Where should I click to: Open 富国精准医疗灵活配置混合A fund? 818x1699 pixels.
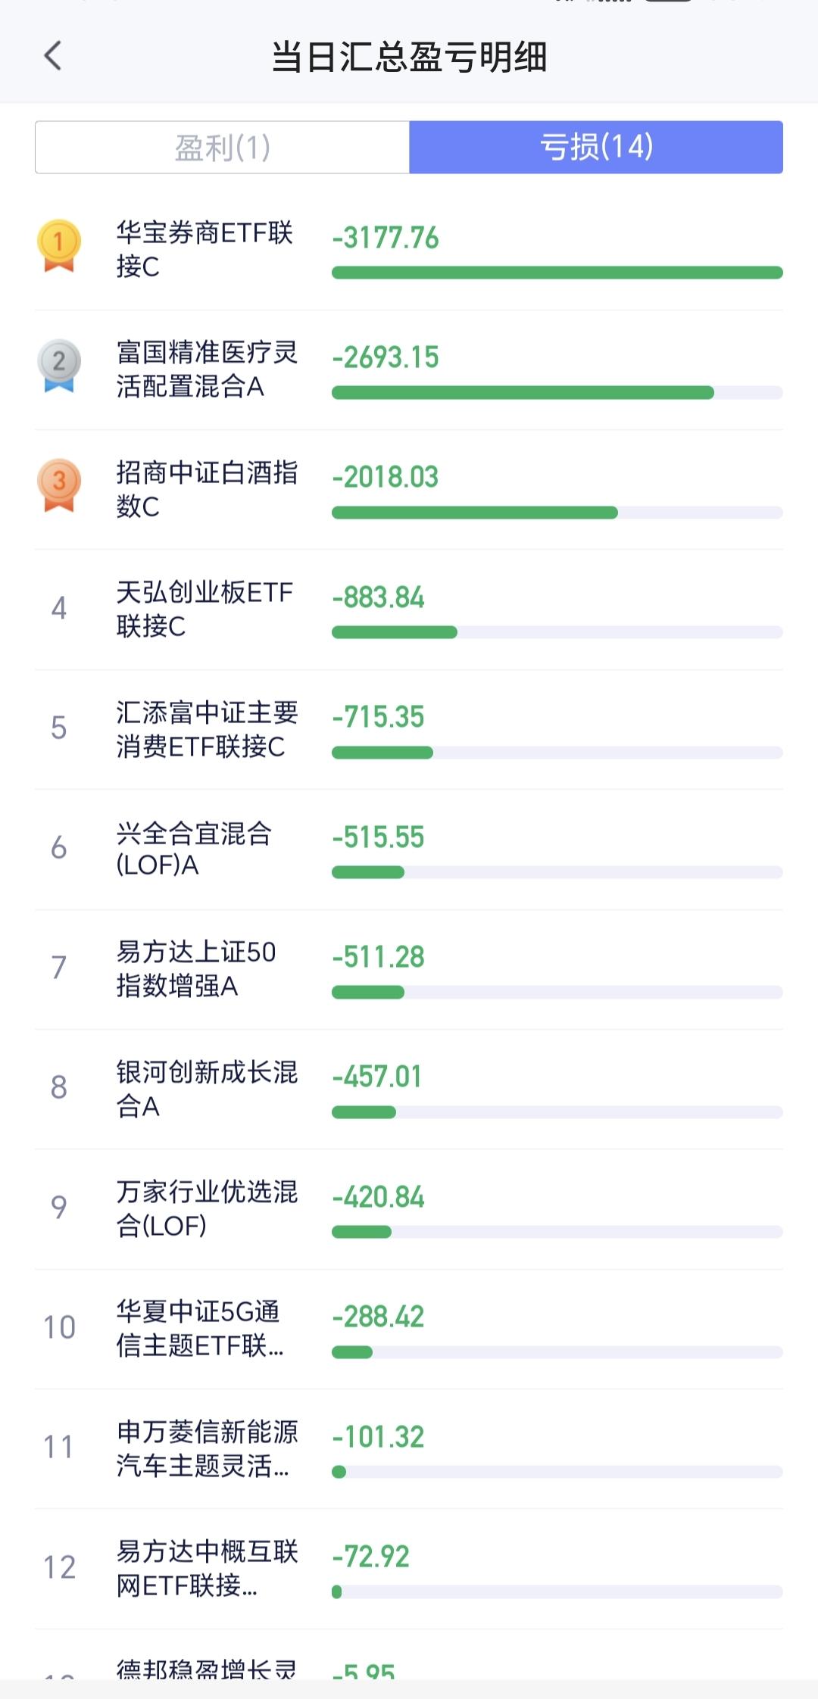(206, 369)
